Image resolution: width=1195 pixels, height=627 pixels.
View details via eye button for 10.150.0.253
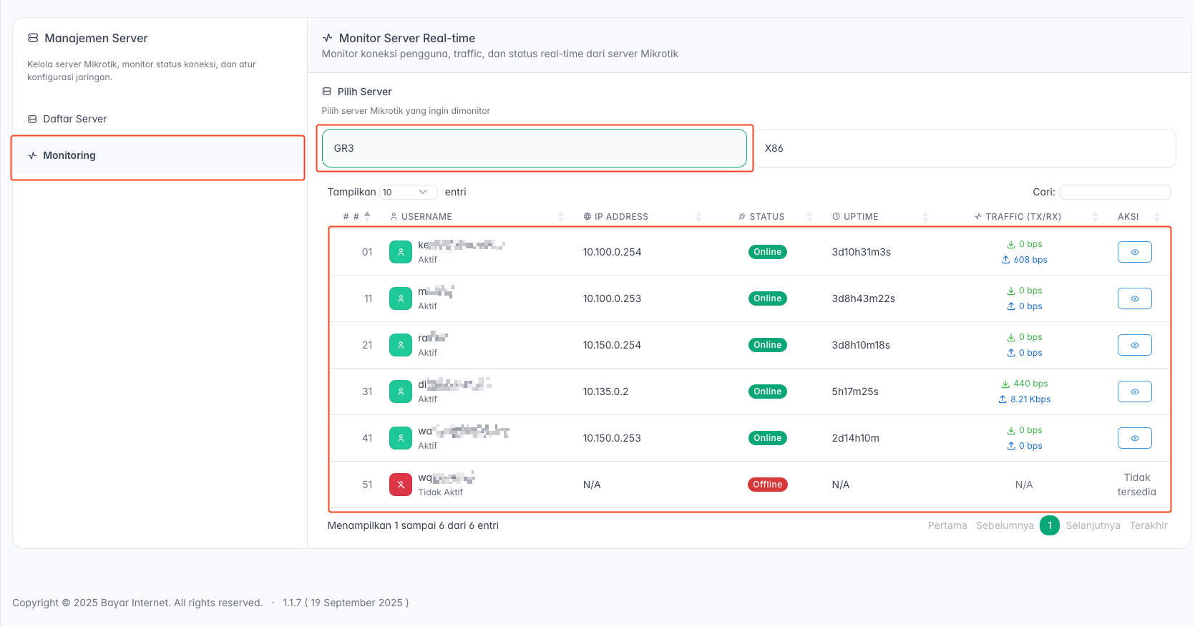[x=1134, y=438]
